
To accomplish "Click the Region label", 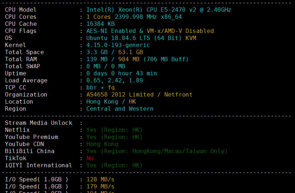I will (x=16, y=109).
